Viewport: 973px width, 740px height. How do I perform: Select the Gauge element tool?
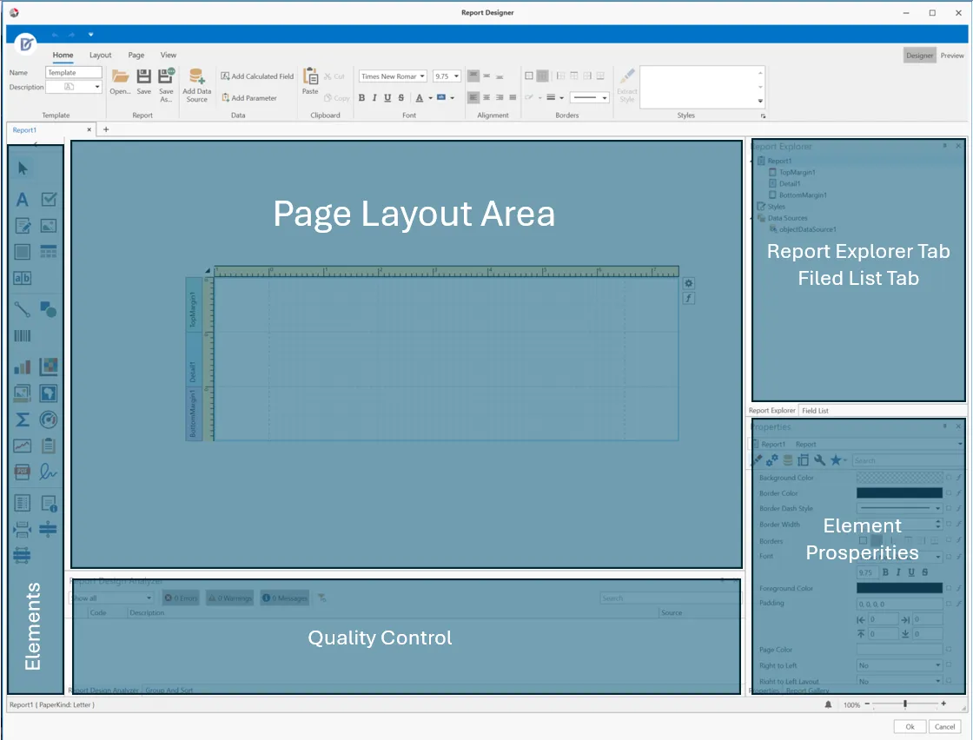[49, 420]
